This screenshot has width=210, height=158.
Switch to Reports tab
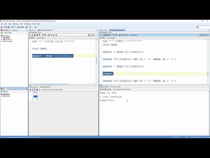[x=15, y=30]
